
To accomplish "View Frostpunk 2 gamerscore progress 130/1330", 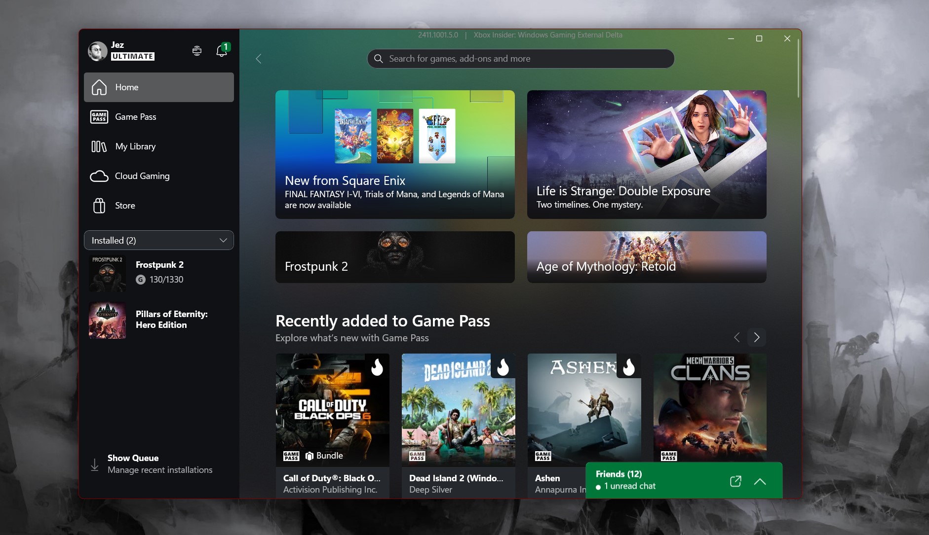I will pyautogui.click(x=166, y=279).
